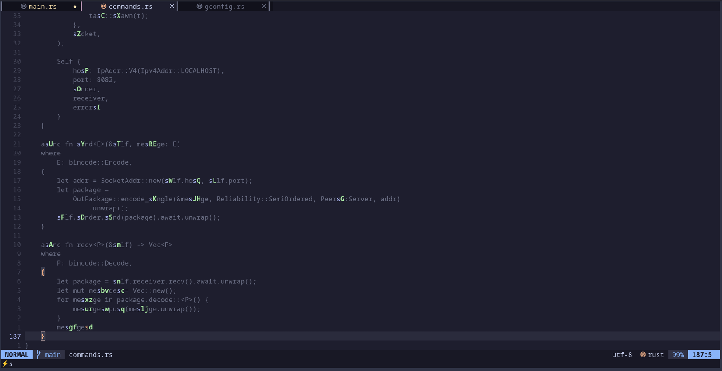Click 'let addr = SocketAddr::new' text

[109, 181]
